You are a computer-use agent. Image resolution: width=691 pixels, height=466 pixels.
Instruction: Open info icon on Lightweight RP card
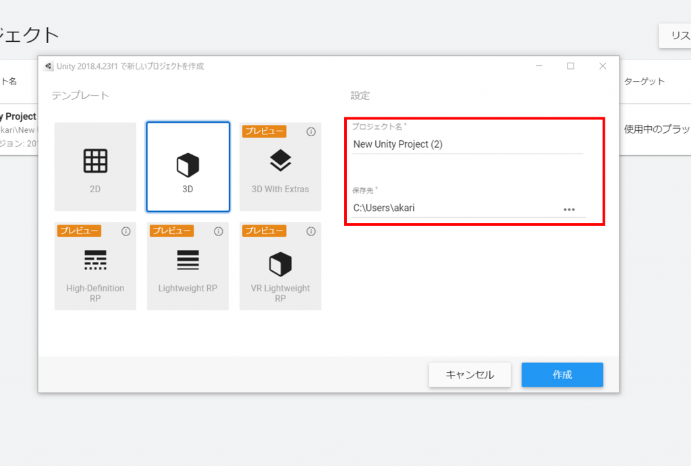(219, 231)
